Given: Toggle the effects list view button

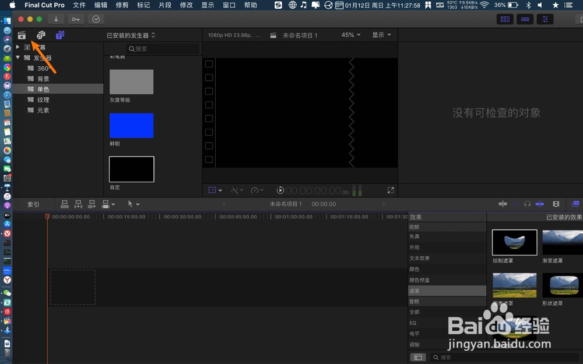Looking at the screenshot, I should point(418,358).
